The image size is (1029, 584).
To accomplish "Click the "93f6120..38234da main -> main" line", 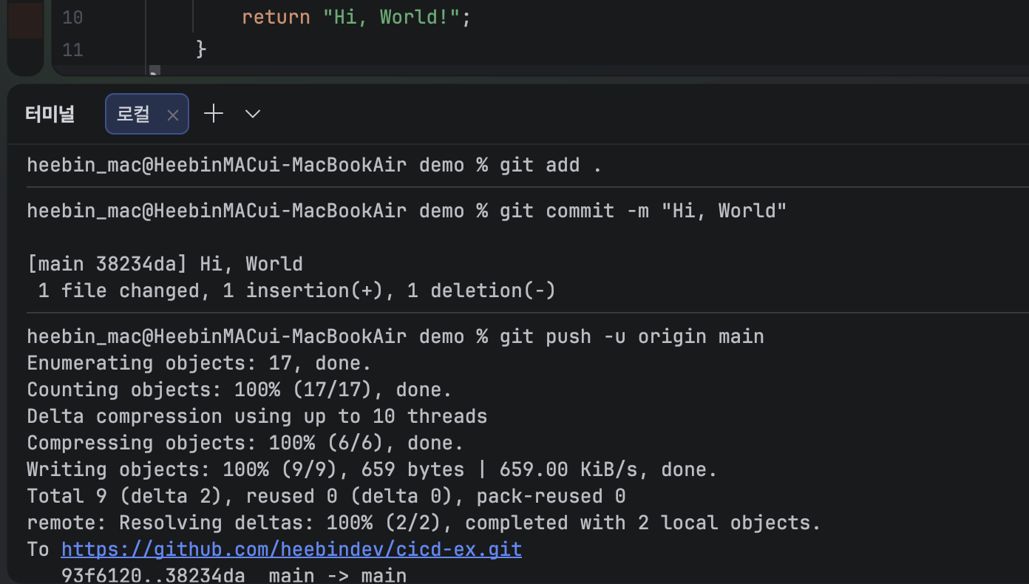I will coord(234,575).
